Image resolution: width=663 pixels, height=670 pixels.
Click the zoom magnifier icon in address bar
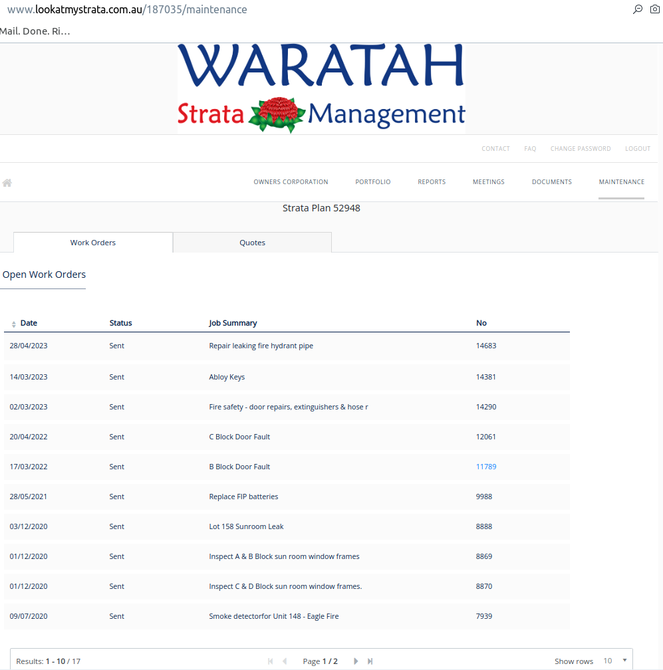pyautogui.click(x=637, y=9)
